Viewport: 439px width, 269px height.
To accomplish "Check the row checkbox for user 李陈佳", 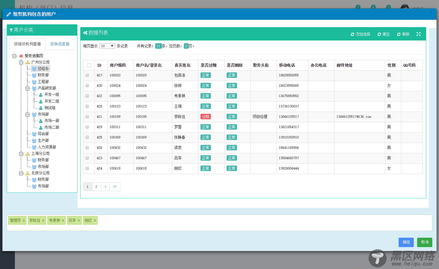I will pos(87,117).
